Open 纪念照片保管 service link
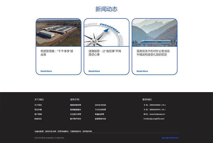The height and width of the screenshot is (143, 213). tap(76, 114)
